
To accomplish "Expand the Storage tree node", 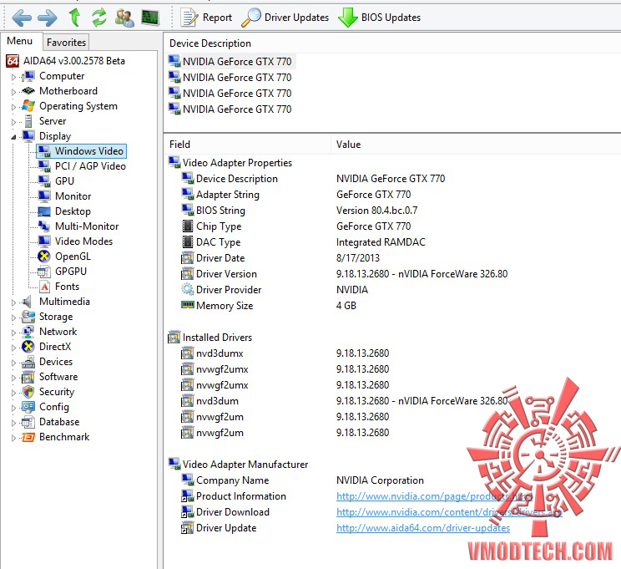I will (x=13, y=318).
